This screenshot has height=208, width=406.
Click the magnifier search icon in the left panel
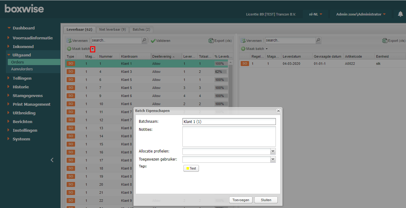coord(144,40)
